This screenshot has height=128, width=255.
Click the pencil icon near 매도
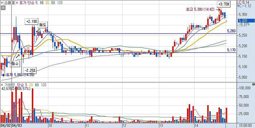[38, 30]
